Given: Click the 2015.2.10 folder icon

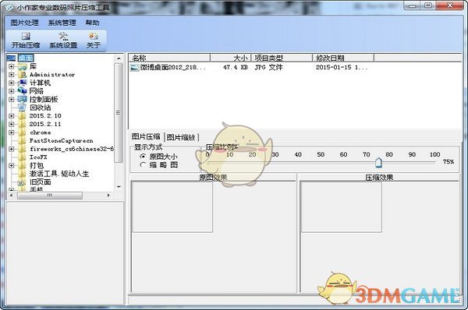Looking at the screenshot, I should (x=22, y=115).
